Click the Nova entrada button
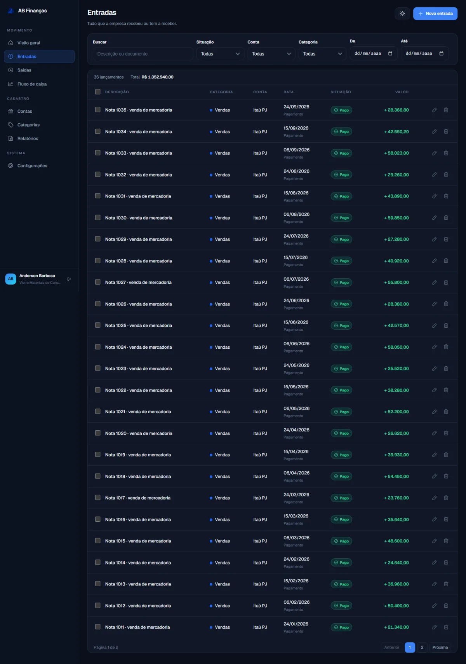Screen dimensions: 466x664 [x=435, y=14]
